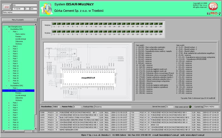Click the field showing 101

[33, 9]
